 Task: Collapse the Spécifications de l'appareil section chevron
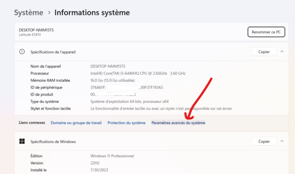[x=282, y=52]
